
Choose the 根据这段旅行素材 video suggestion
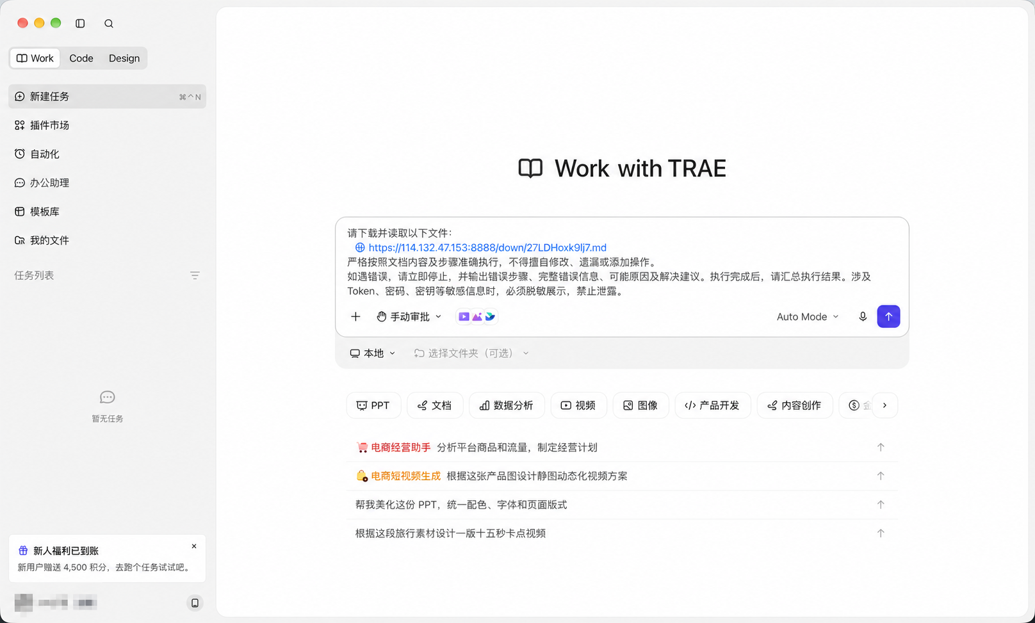coord(622,533)
